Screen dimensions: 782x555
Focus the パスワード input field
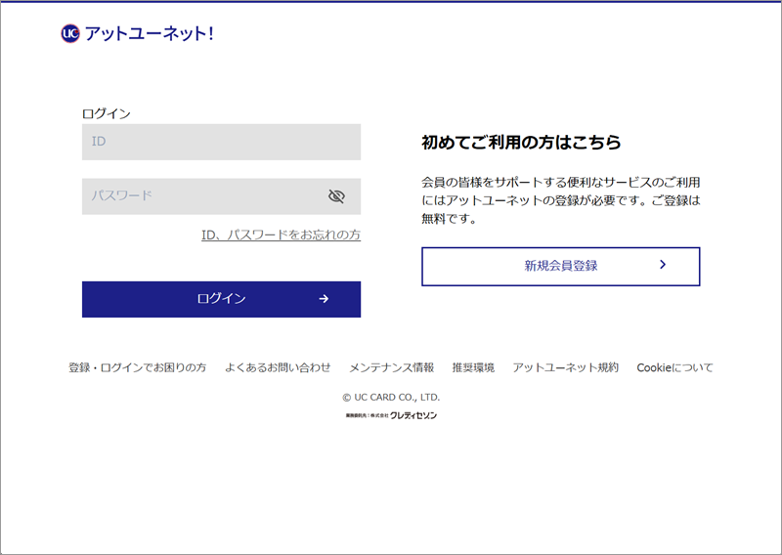point(222,196)
